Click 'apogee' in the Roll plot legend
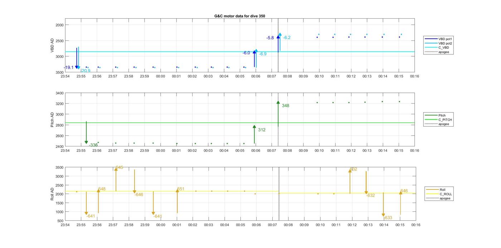 pyautogui.click(x=438, y=198)
